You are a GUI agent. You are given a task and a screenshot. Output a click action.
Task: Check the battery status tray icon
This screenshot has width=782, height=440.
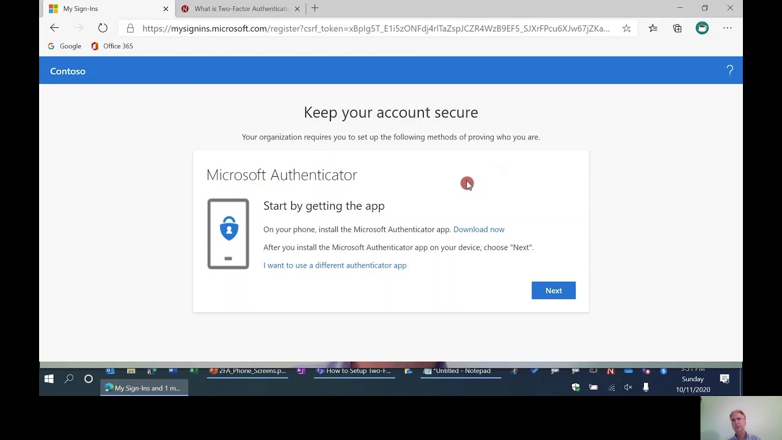click(x=593, y=387)
